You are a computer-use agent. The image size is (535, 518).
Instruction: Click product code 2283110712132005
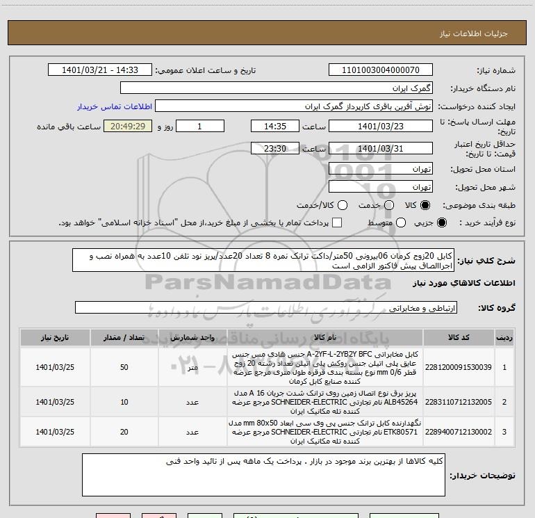pyautogui.click(x=459, y=403)
